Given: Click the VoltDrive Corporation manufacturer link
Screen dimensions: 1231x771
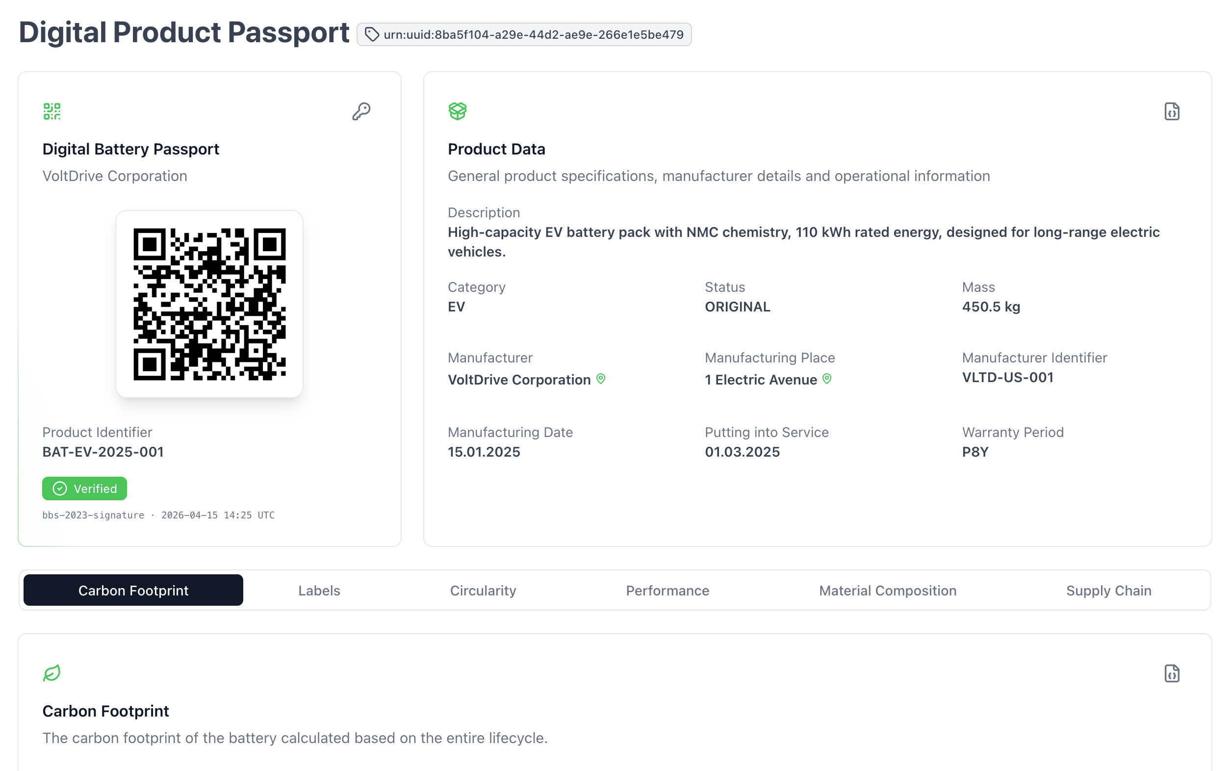Looking at the screenshot, I should [x=518, y=380].
